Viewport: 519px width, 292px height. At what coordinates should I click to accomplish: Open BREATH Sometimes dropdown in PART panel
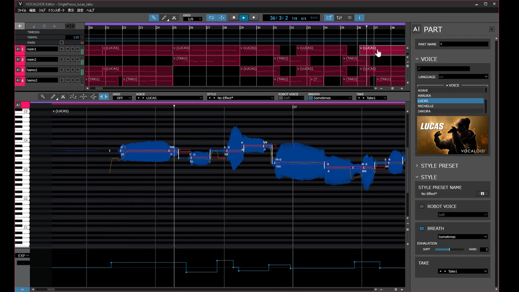coord(462,237)
